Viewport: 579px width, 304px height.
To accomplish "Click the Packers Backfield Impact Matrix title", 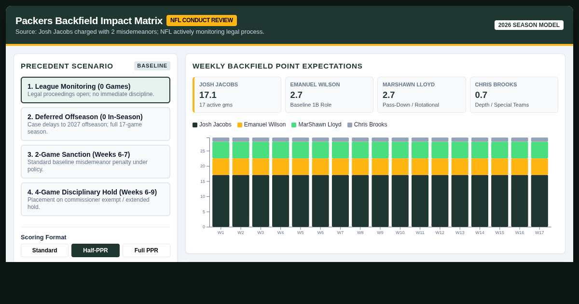I will coord(89,21).
